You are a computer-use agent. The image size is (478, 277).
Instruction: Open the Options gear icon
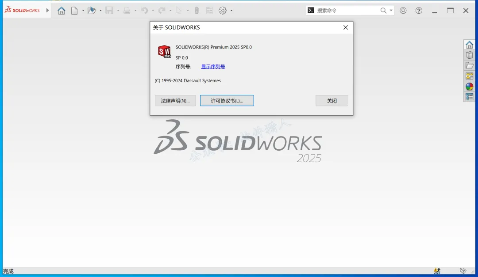pos(223,11)
